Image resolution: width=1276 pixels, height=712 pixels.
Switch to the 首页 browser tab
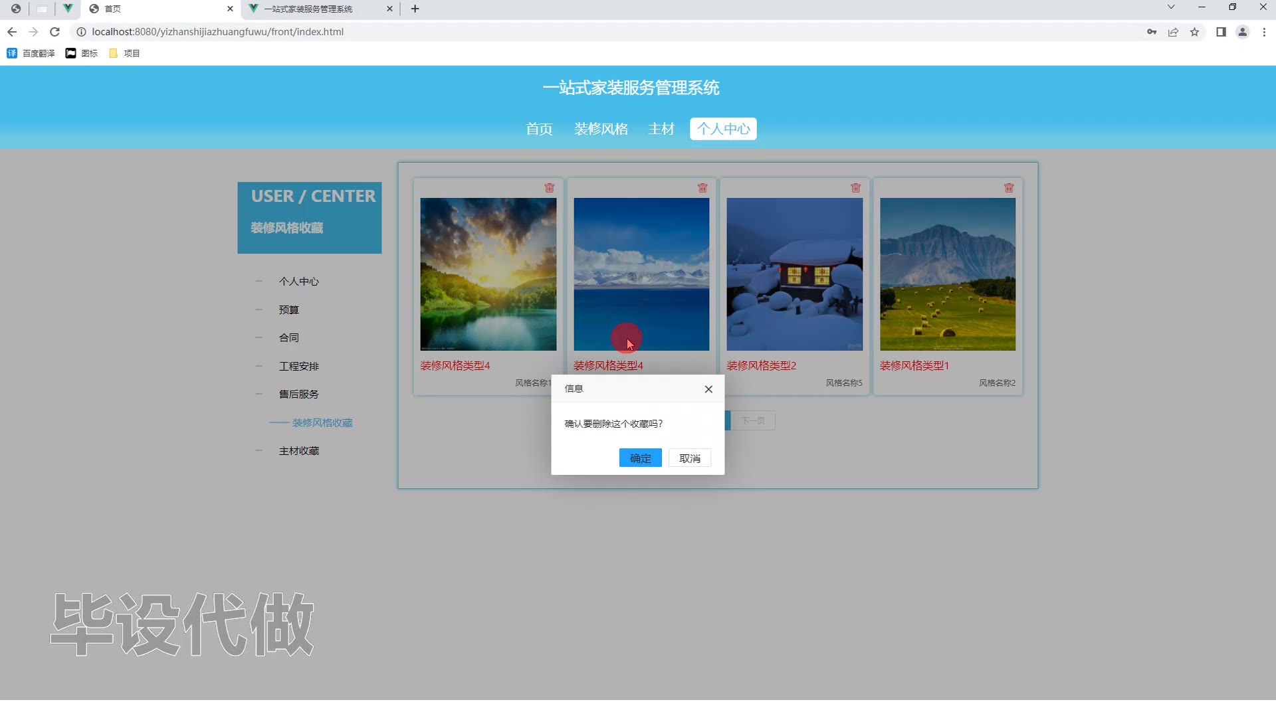159,9
